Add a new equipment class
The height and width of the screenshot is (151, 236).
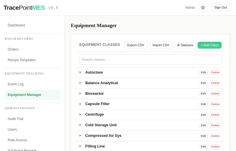coord(209,45)
